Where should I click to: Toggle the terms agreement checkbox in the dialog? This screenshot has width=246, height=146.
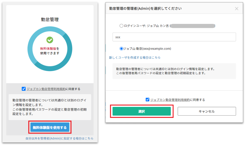pyautogui.click(x=148, y=100)
